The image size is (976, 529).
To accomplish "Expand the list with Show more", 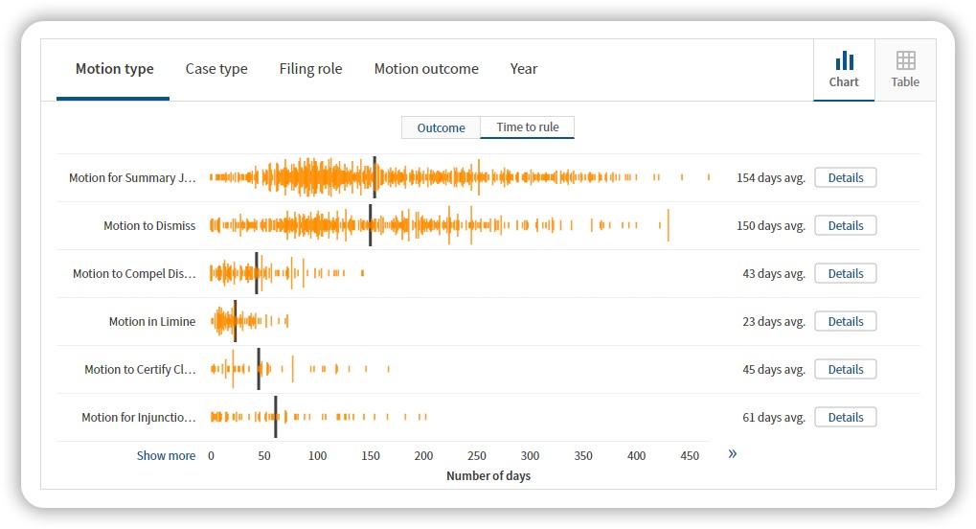I will (x=166, y=455).
